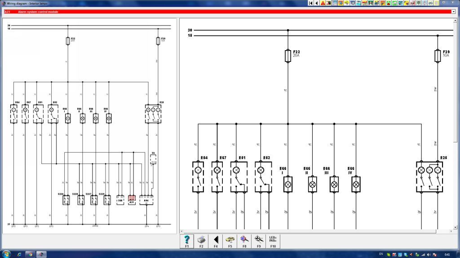Click the horizontal scrollbar right arrow of detail pane
The width and height of the screenshot is (460, 258).
point(451,232)
